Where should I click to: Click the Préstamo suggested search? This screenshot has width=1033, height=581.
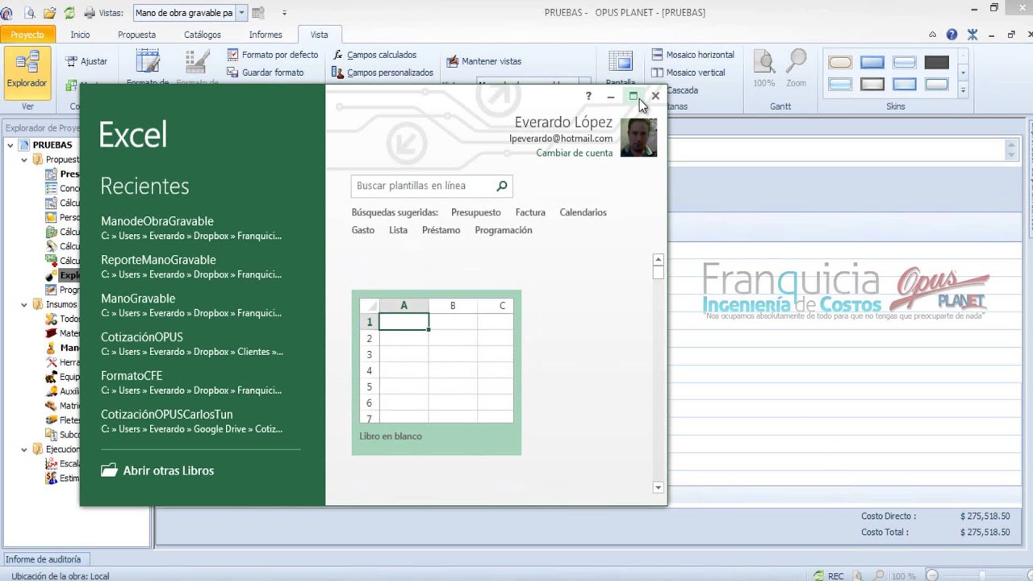tap(441, 230)
